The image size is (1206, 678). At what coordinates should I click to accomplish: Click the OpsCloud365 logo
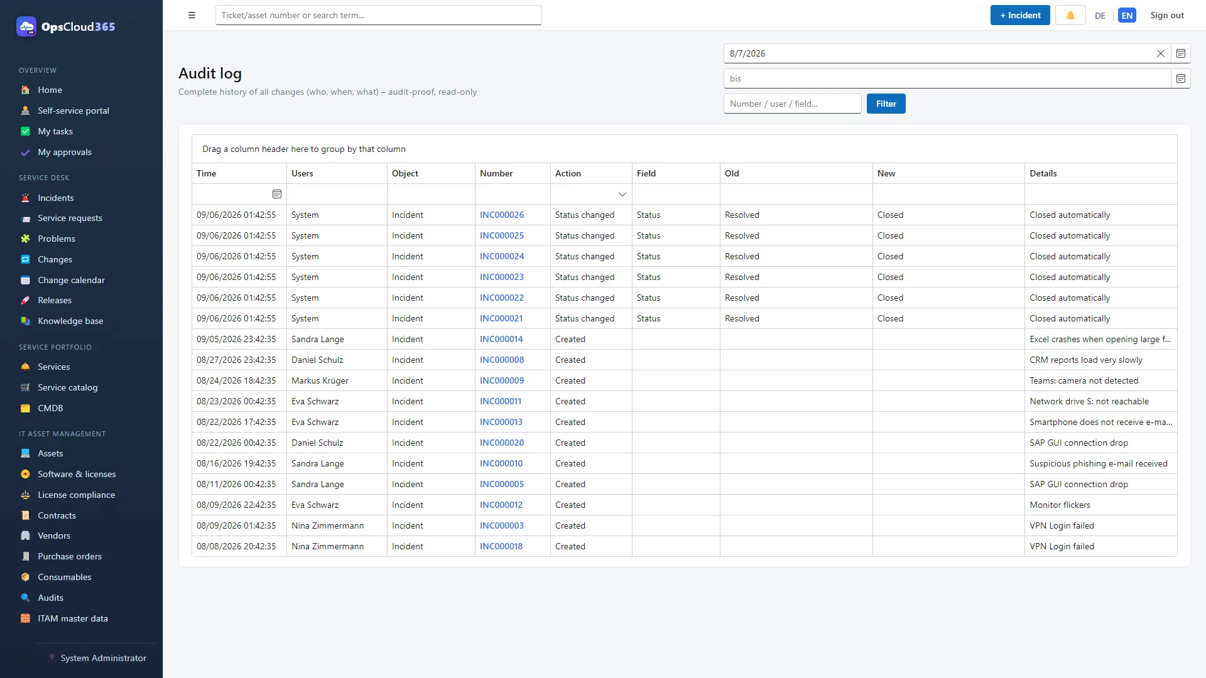66,26
